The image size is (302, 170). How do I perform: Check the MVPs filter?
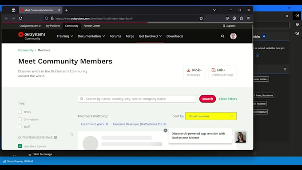(20, 112)
